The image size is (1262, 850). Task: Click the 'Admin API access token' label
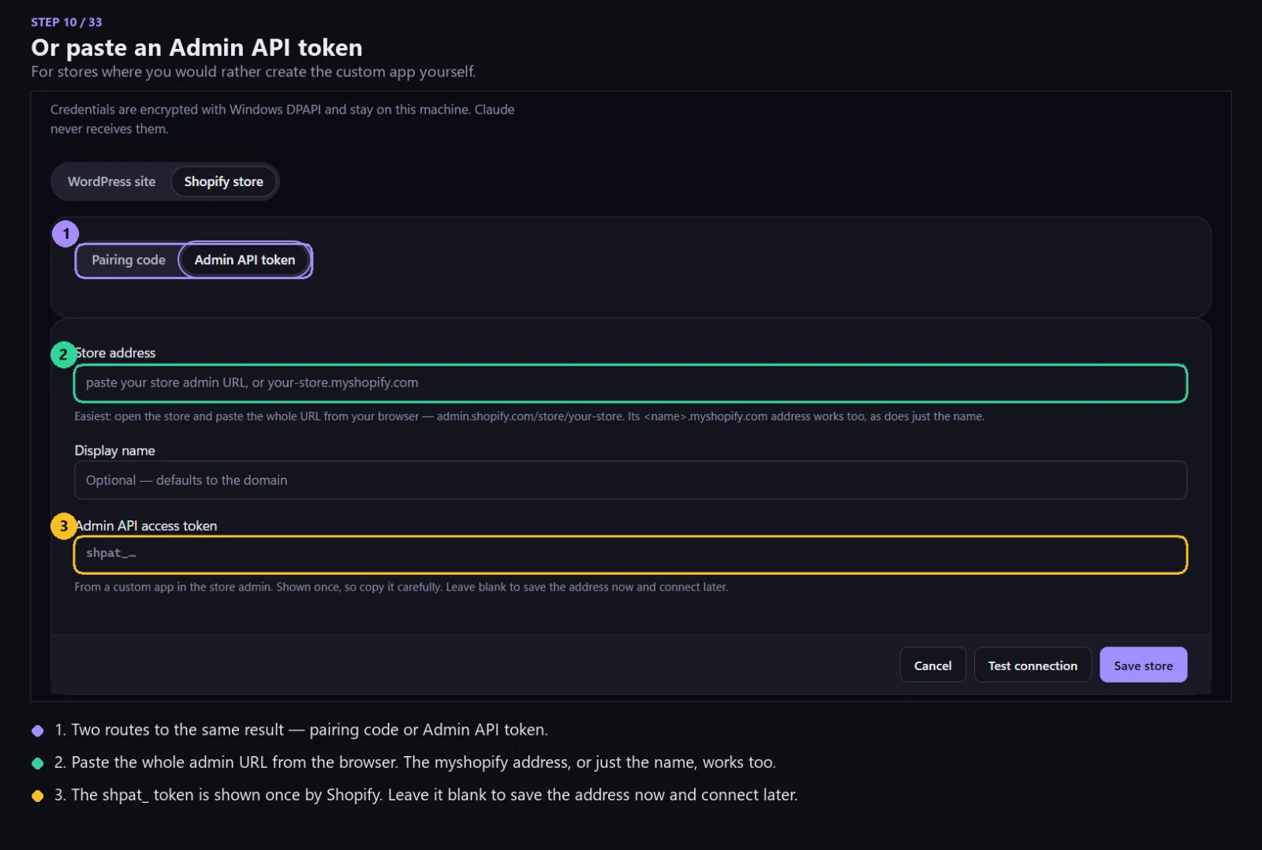tap(146, 525)
